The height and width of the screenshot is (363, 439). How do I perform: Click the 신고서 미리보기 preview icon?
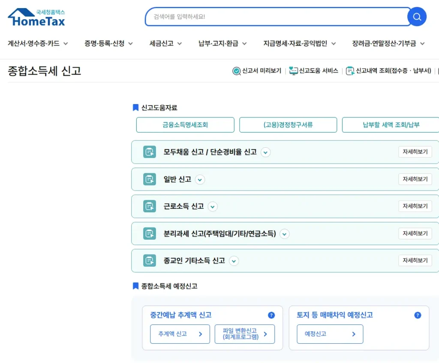click(236, 71)
